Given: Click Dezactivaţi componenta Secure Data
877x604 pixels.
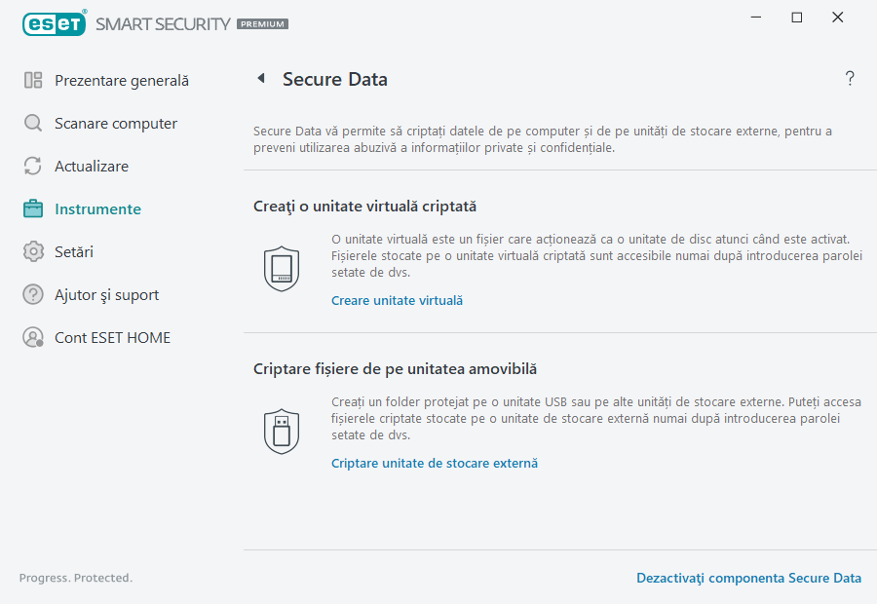Looking at the screenshot, I should point(748,578).
